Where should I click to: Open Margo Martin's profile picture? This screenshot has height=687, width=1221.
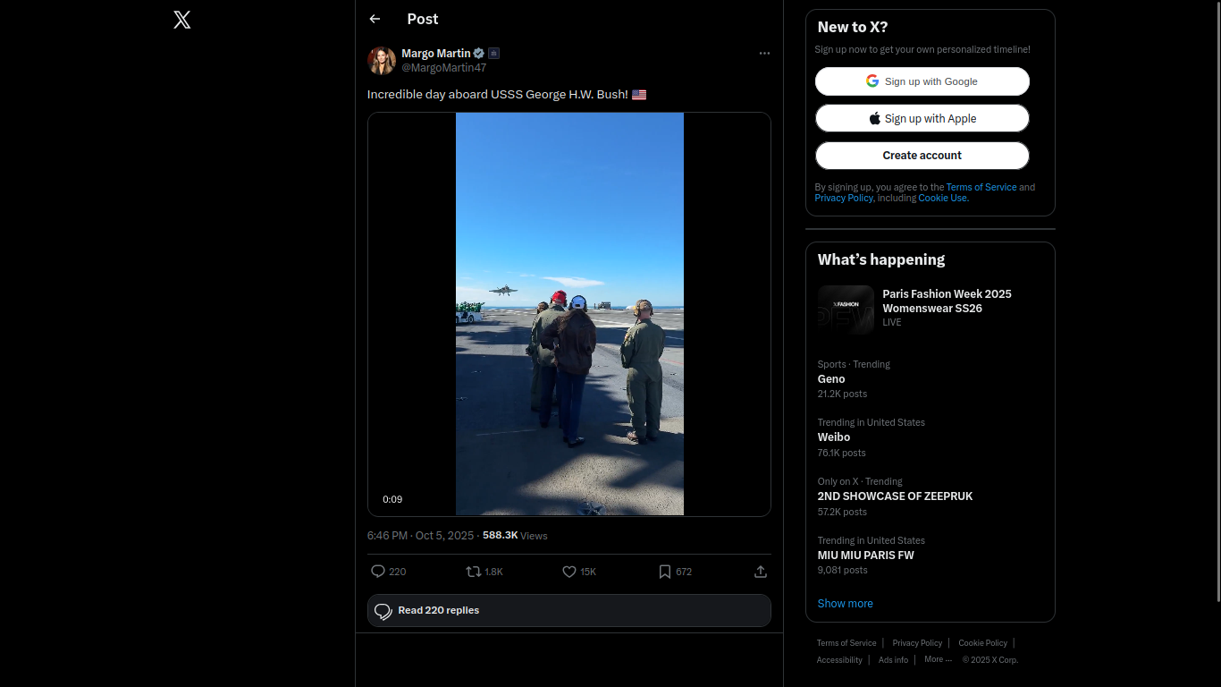pos(382,61)
